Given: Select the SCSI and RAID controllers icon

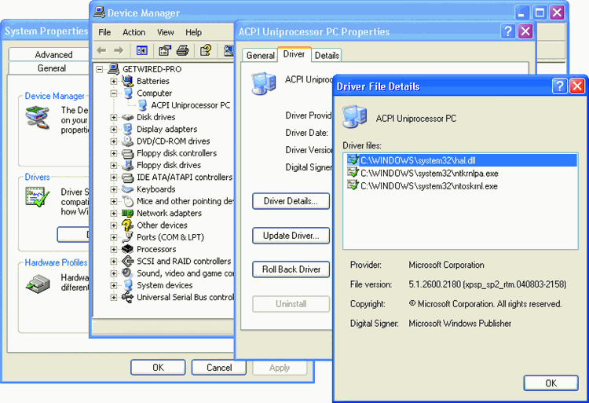Looking at the screenshot, I should click(128, 261).
